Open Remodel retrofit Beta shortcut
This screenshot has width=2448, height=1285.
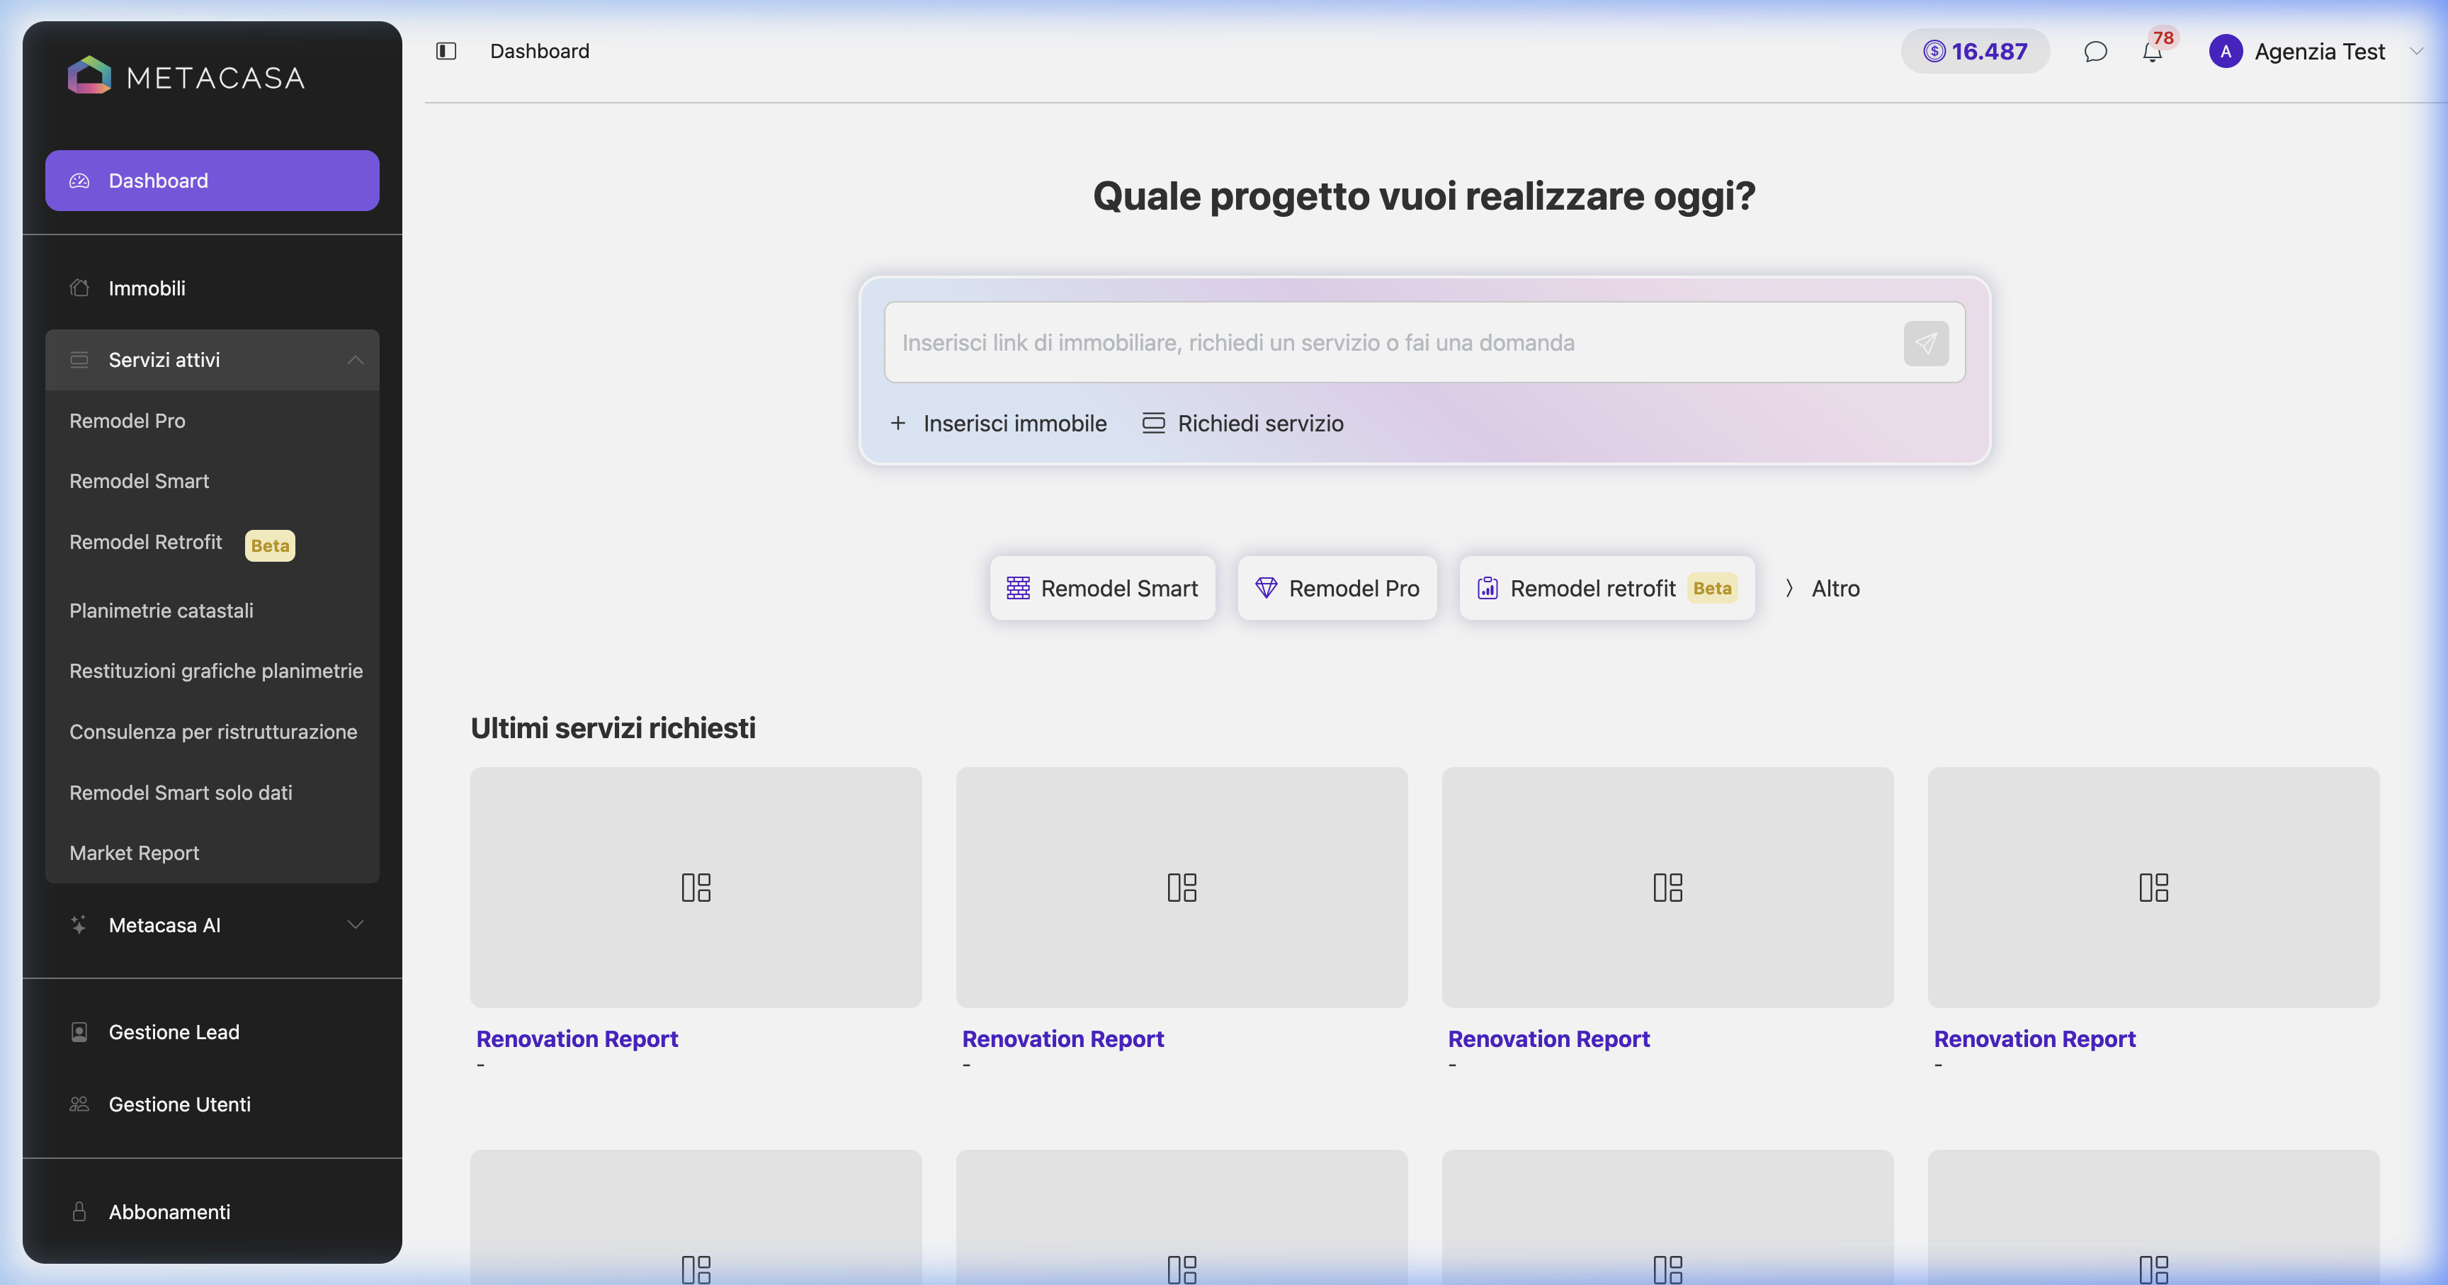tap(1607, 589)
